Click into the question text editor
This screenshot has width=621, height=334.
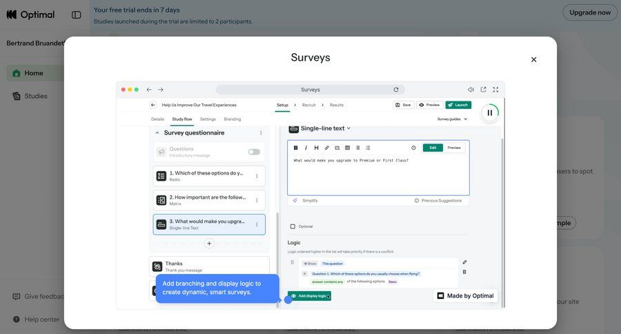(378, 175)
